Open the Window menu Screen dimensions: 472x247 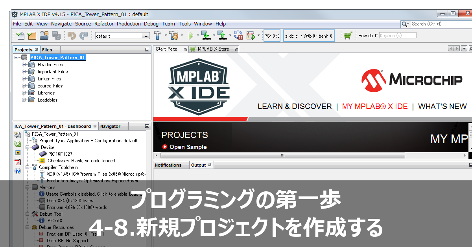point(203,24)
